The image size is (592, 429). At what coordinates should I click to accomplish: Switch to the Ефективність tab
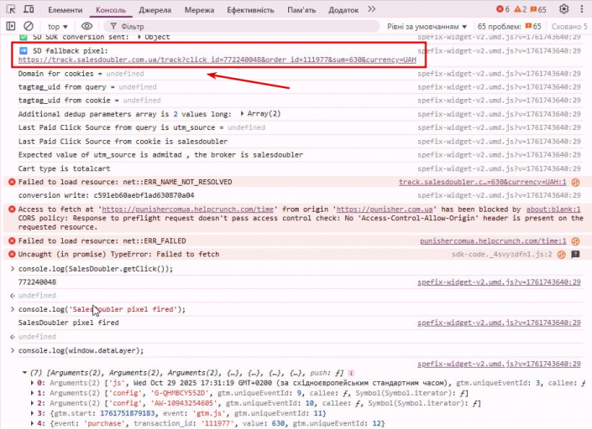(x=250, y=10)
